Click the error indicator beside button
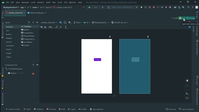The height and width of the screenshot is (112, 199). tap(33, 74)
